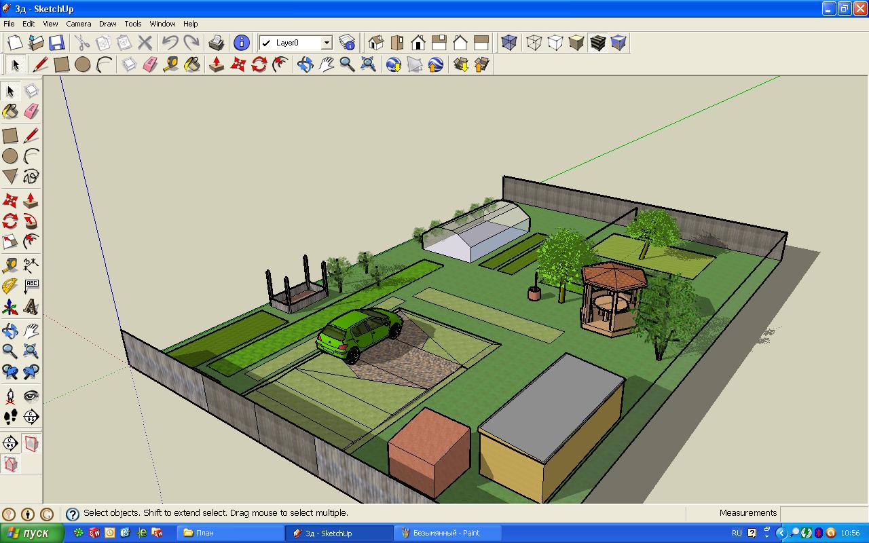869x543 pixels.
Task: Click the taskbar clock showing 10:56
Action: click(x=851, y=533)
